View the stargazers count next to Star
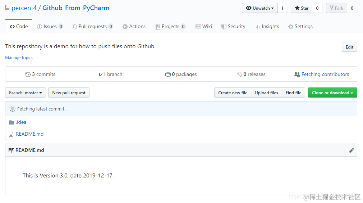This screenshot has height=203, width=363. (x=317, y=8)
